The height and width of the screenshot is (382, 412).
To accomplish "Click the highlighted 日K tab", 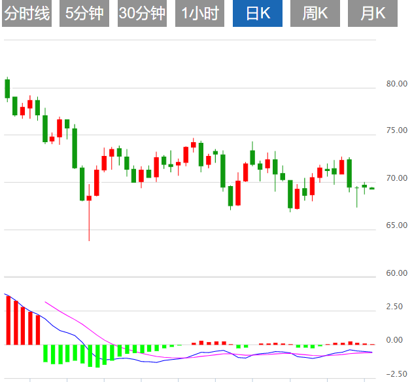I will tap(257, 13).
